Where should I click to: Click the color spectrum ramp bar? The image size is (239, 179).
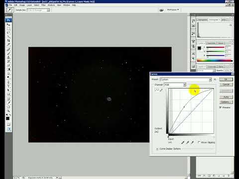pos(215,61)
